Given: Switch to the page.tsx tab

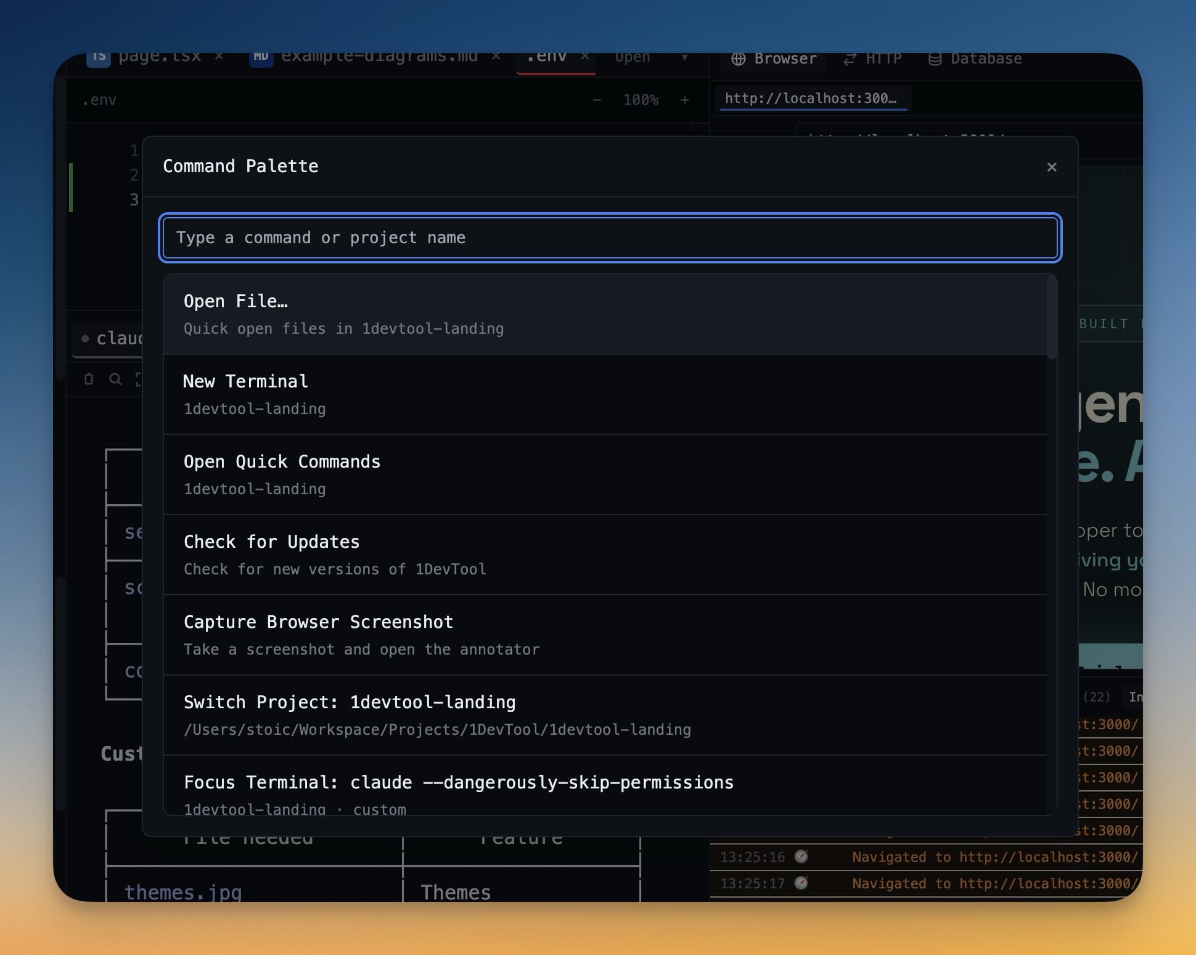Looking at the screenshot, I should pyautogui.click(x=158, y=56).
